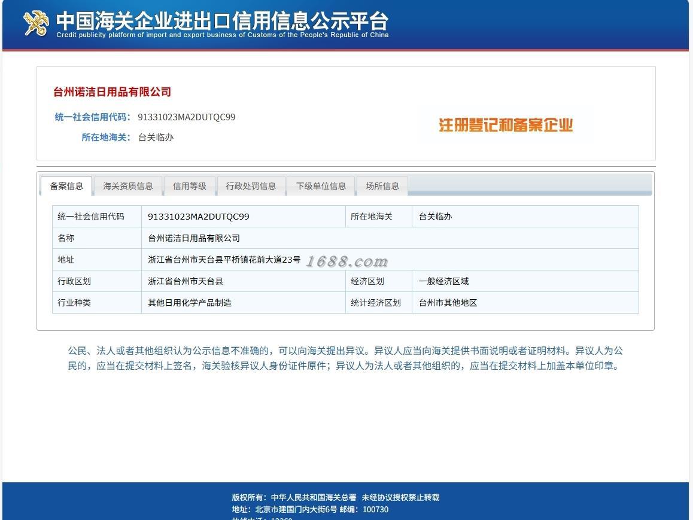The height and width of the screenshot is (520, 693).
Task: Click the objection notice paragraph starting 公民、法人
Action: tap(345, 358)
